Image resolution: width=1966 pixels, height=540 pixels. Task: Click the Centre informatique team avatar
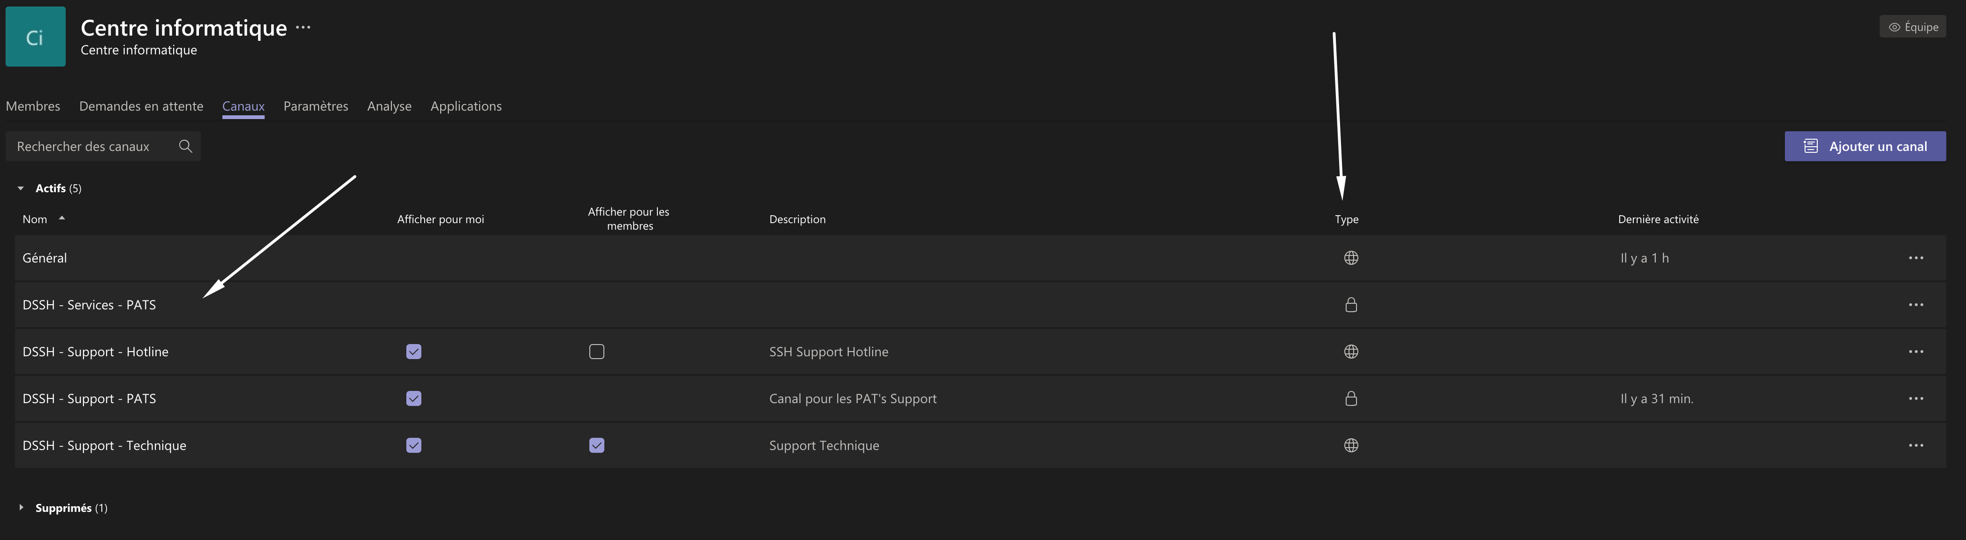pos(35,37)
